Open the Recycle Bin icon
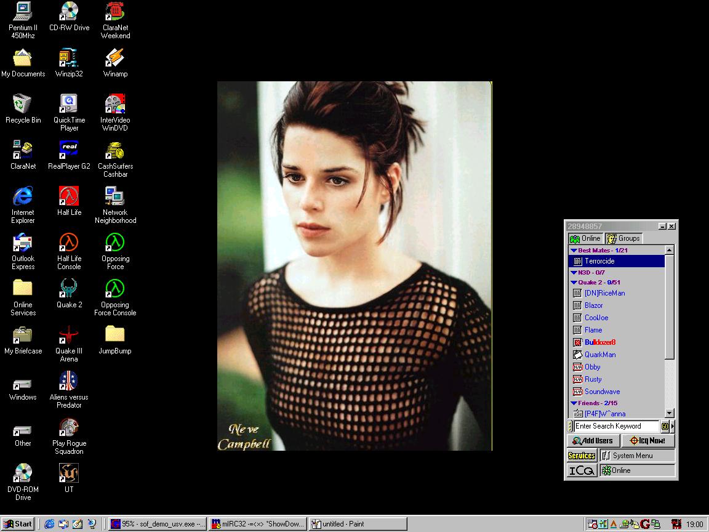Screen dimensions: 709x532 point(23,104)
